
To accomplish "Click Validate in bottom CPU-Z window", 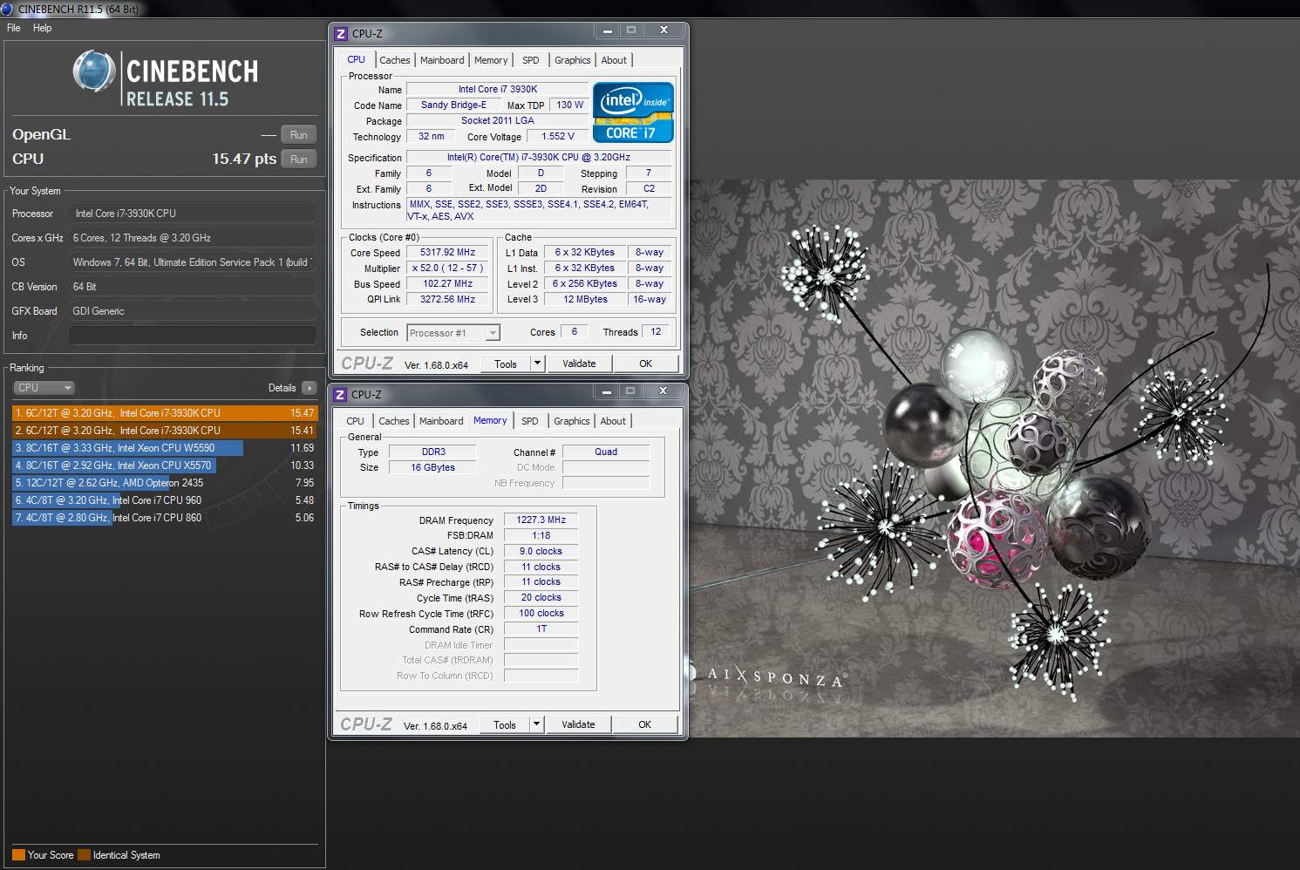I will click(x=578, y=724).
